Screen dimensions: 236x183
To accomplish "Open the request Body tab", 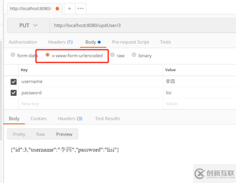I will pyautogui.click(x=93, y=42).
